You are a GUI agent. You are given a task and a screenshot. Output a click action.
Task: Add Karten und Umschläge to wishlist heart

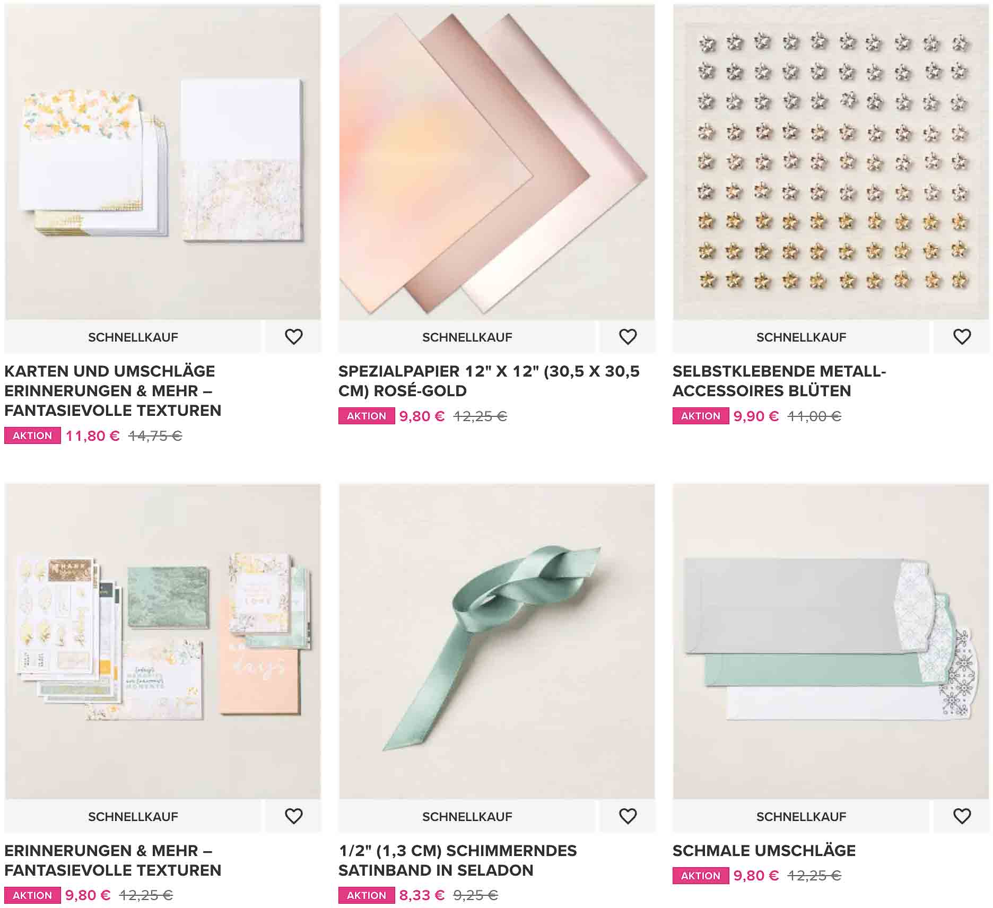293,337
